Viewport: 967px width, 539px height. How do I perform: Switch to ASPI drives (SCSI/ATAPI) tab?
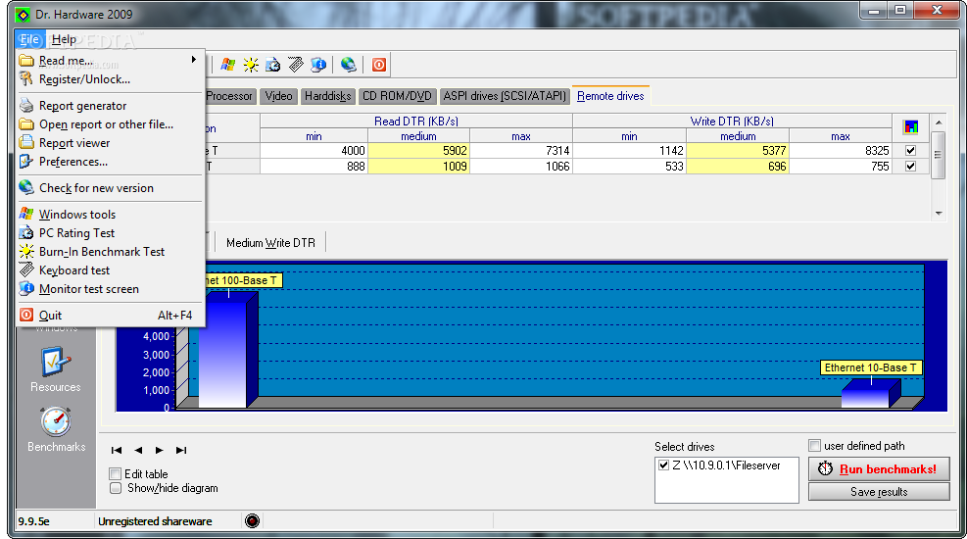click(505, 96)
